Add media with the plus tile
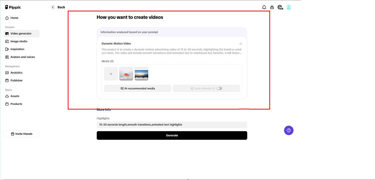 (111, 74)
